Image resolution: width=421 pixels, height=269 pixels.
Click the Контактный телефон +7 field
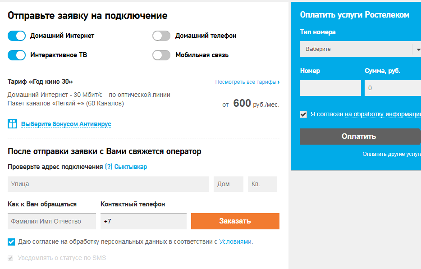[x=143, y=221]
